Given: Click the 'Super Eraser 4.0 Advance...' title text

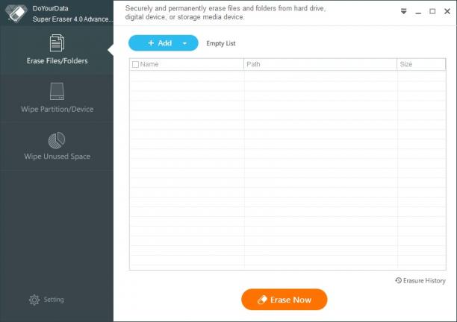Looking at the screenshot, I should coord(72,19).
